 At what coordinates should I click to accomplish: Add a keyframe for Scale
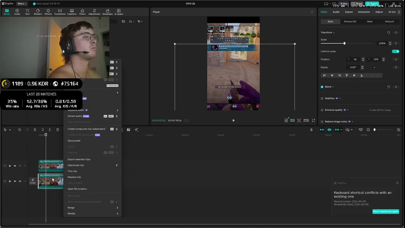coord(396,43)
